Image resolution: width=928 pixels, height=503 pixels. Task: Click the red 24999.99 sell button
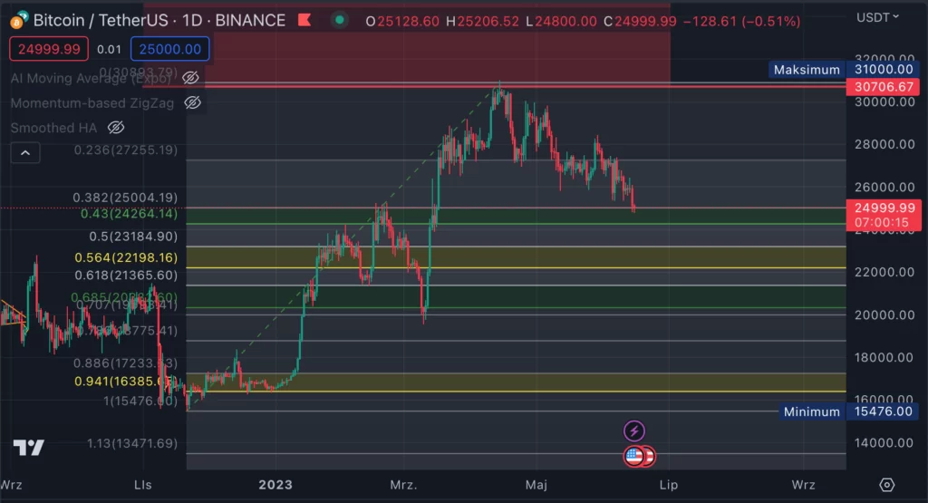coord(48,49)
